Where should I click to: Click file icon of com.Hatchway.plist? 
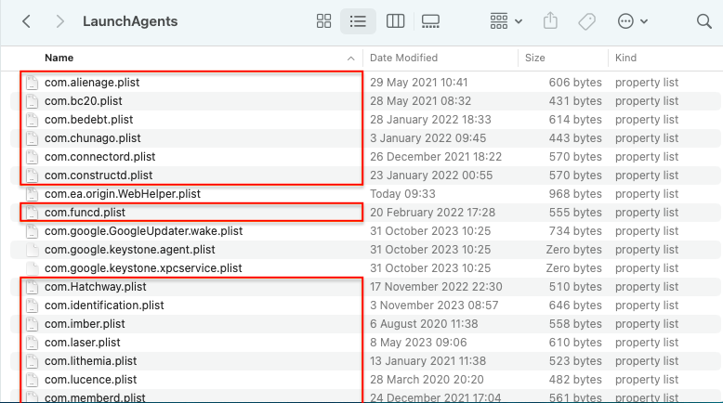(32, 287)
